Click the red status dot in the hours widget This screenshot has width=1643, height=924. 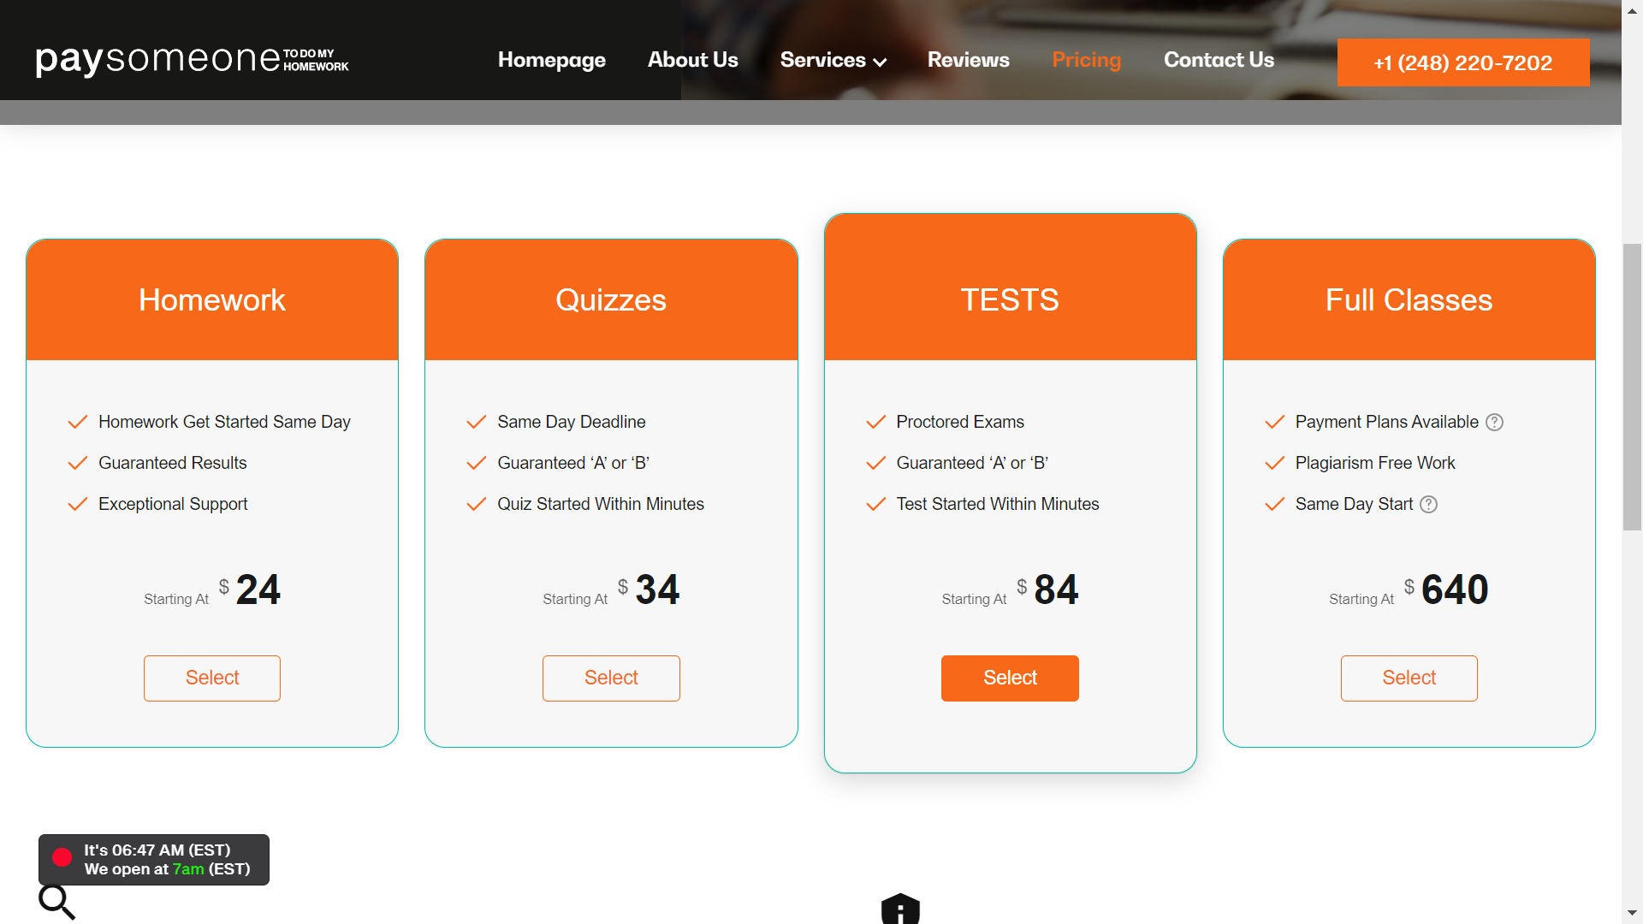pos(62,858)
